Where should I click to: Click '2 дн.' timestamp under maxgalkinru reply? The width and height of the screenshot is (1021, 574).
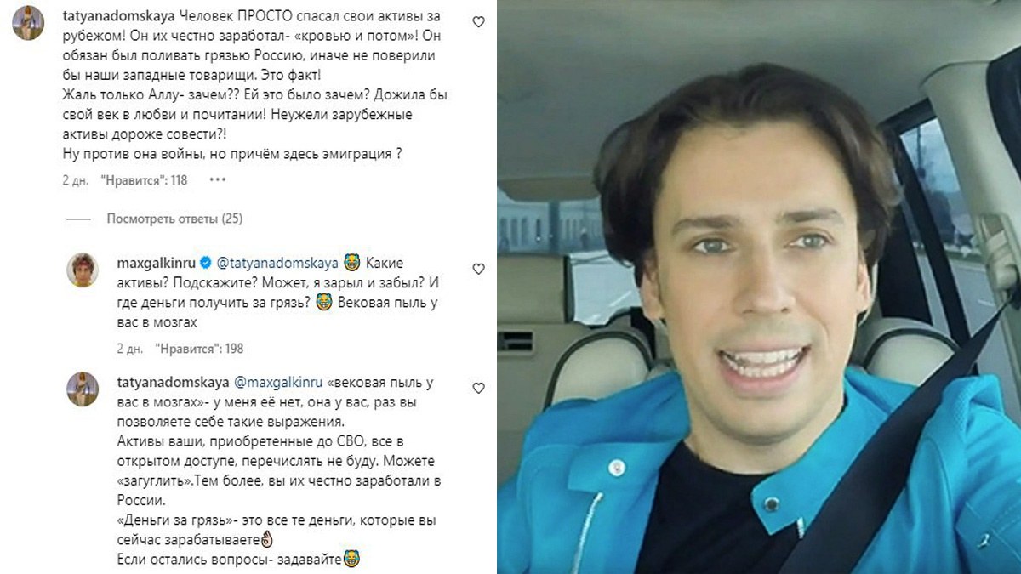130,349
